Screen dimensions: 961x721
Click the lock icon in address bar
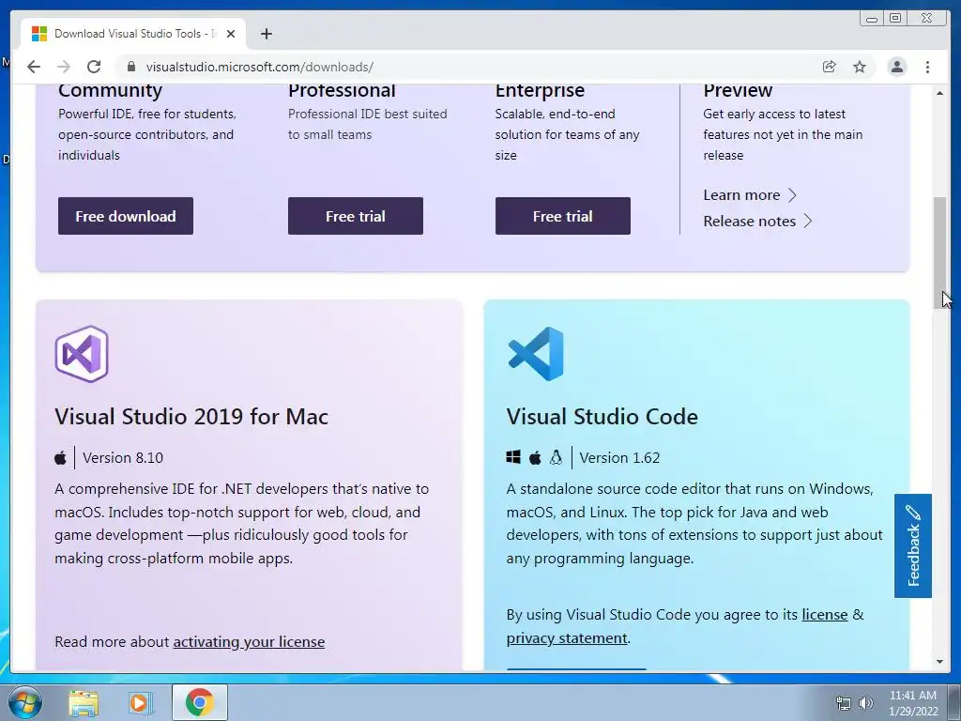click(x=130, y=67)
